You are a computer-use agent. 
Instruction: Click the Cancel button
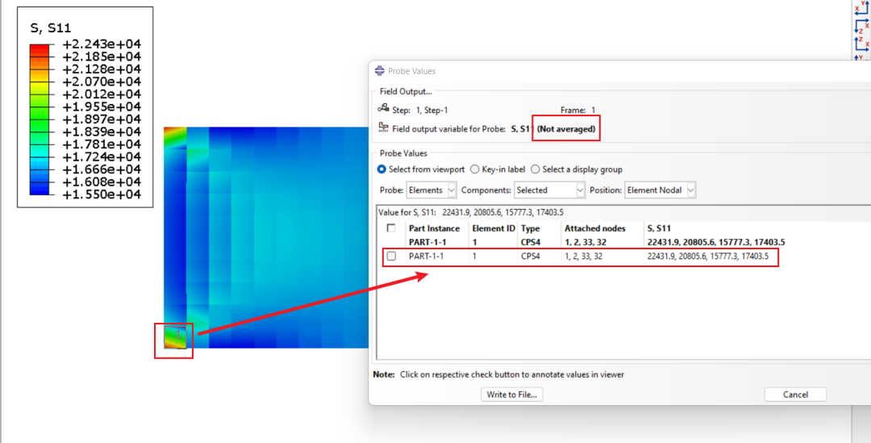pos(795,395)
